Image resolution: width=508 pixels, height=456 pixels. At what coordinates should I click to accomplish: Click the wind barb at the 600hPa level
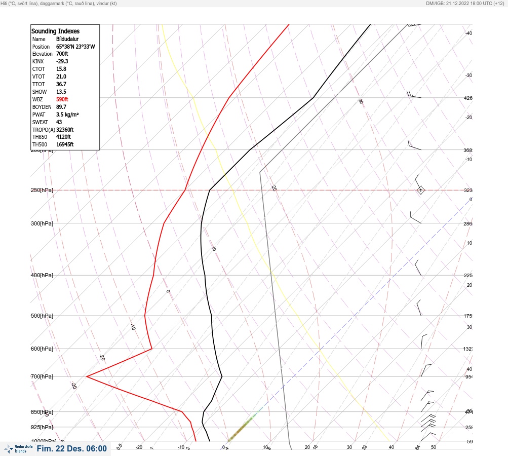[x=424, y=341]
